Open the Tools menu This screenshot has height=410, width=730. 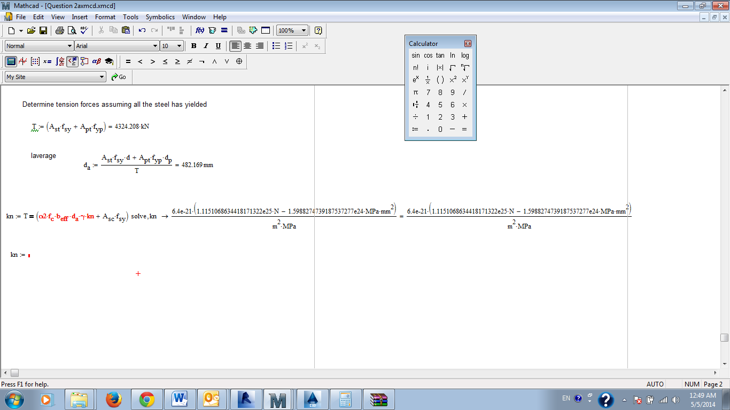130,17
